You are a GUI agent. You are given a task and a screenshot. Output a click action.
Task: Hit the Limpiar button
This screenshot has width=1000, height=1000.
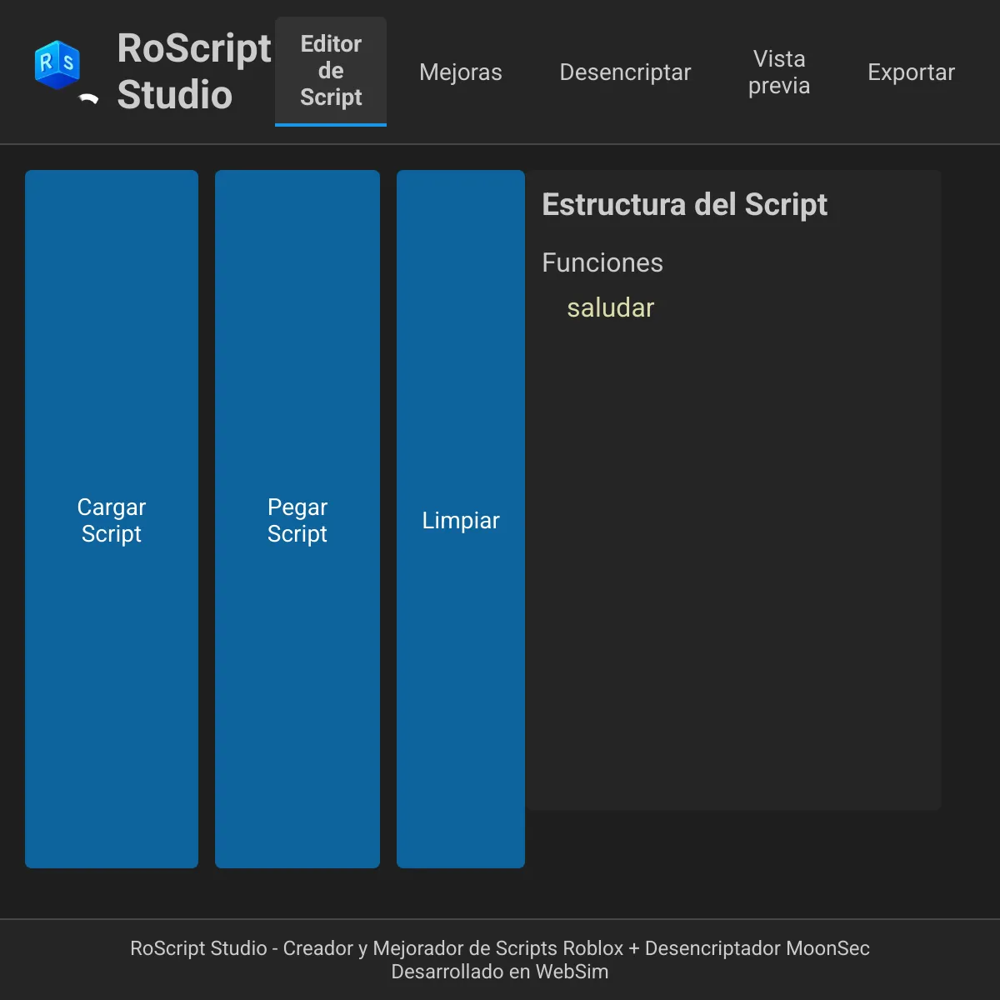click(x=460, y=520)
